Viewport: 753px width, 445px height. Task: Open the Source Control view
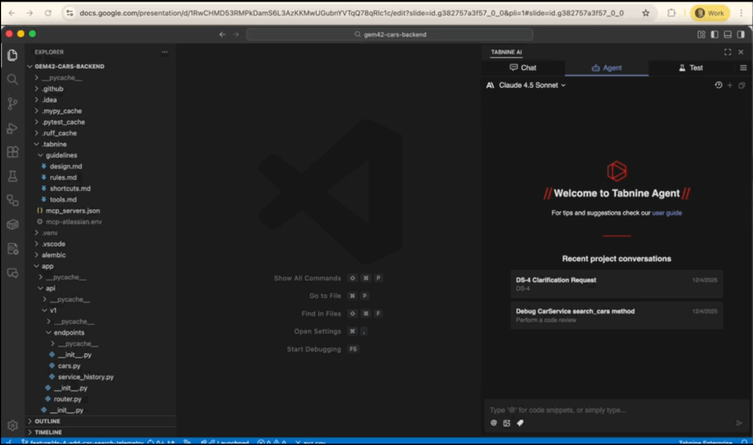coord(12,104)
